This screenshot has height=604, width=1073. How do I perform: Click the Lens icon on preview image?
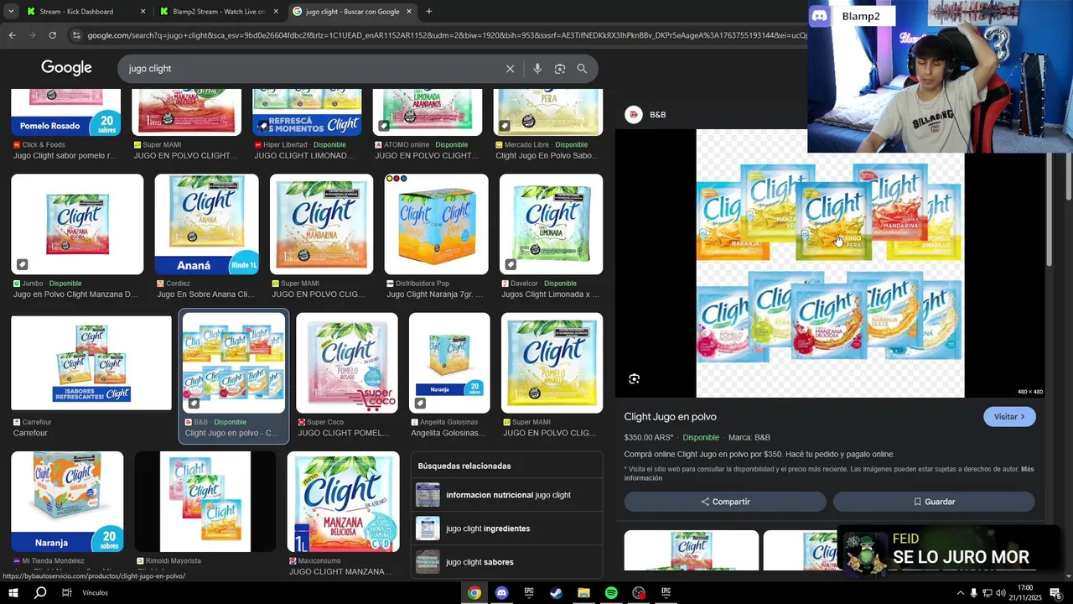pos(635,379)
